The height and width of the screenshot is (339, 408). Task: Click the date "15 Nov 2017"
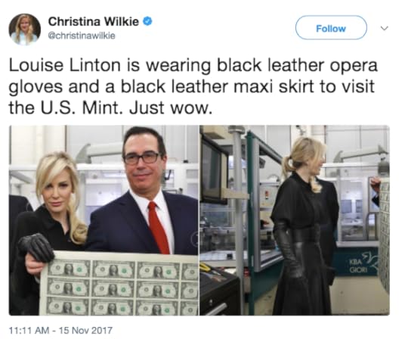click(85, 330)
